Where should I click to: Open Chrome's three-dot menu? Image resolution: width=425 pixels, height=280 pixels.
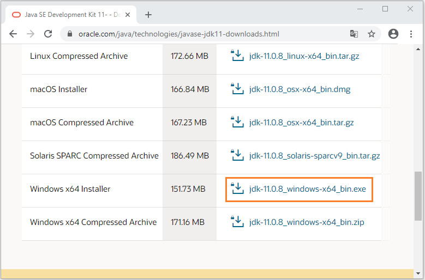[x=411, y=34]
